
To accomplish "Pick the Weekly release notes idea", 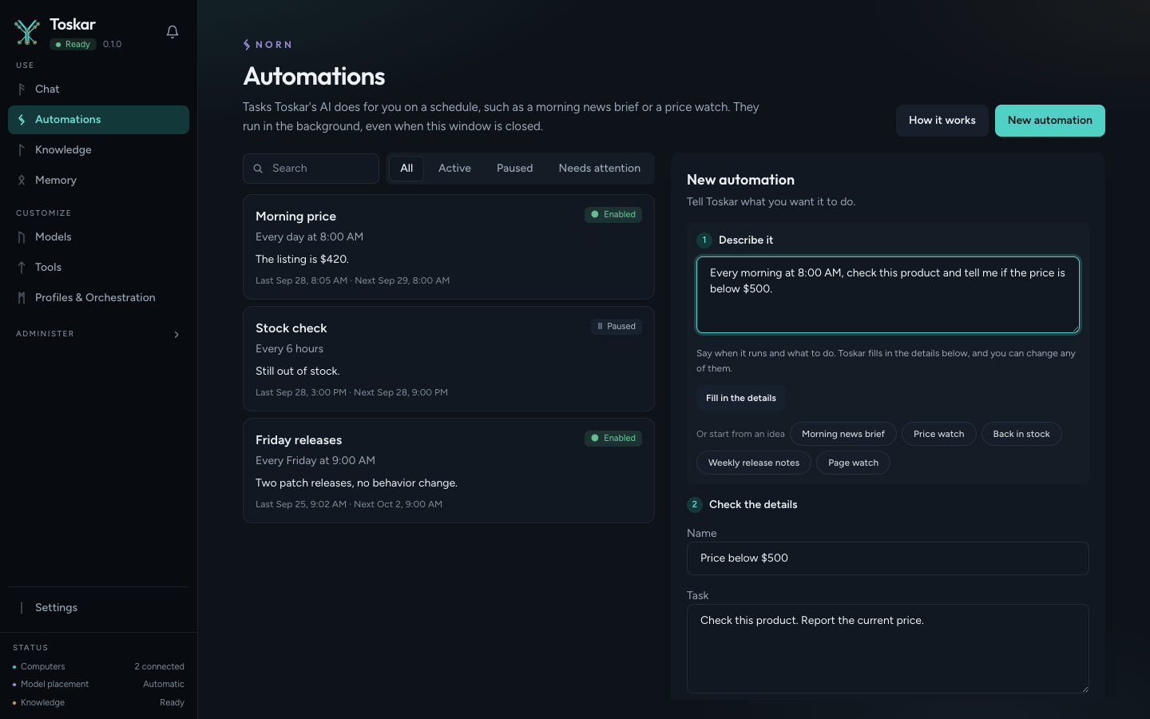I will tap(754, 463).
